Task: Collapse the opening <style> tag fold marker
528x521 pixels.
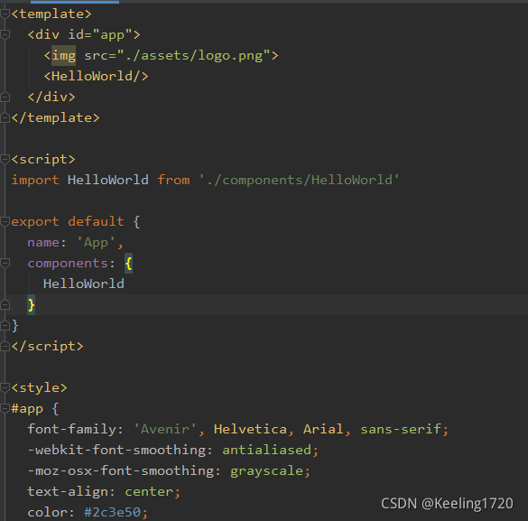Action: coord(5,387)
